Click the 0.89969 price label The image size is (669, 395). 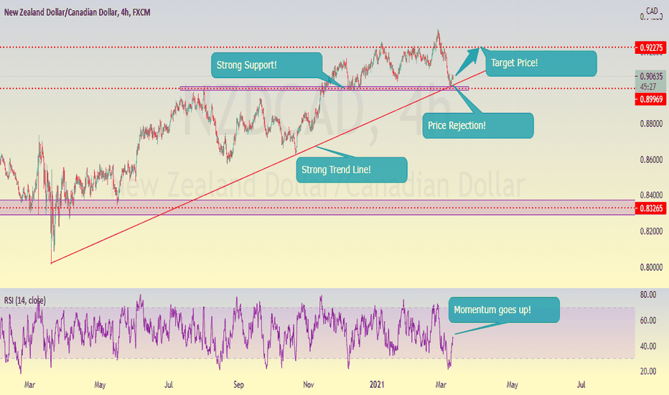(650, 100)
